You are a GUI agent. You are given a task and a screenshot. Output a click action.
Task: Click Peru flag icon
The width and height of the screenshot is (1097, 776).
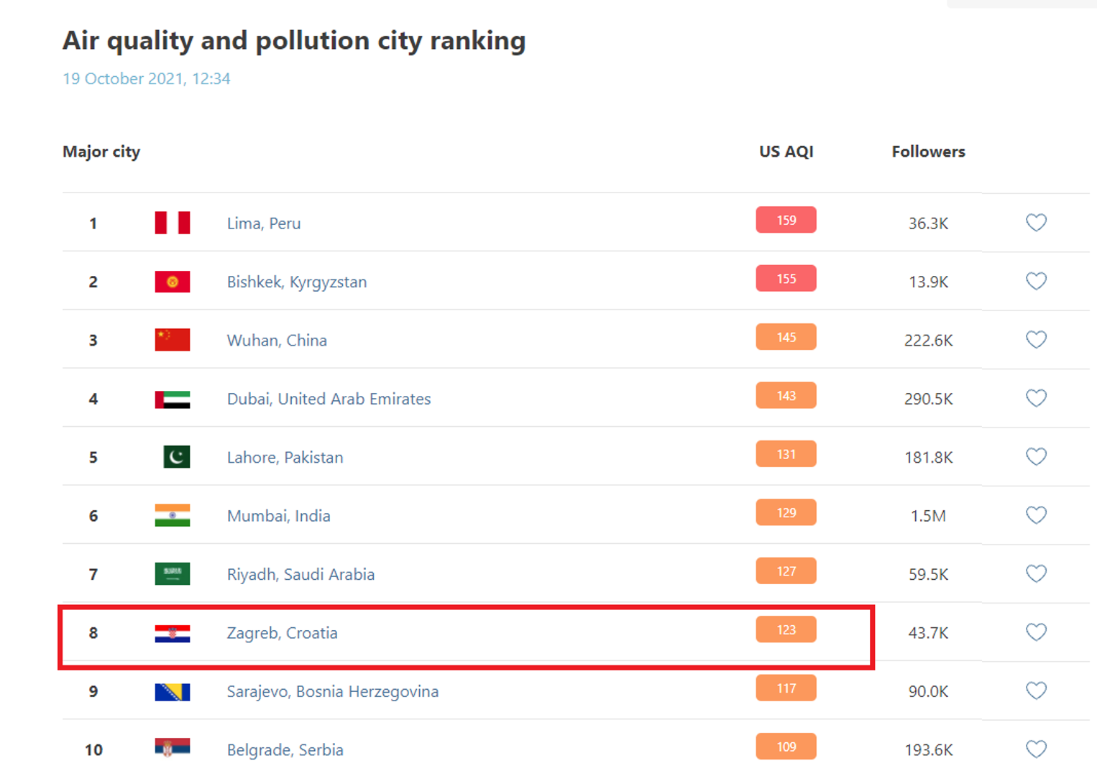click(173, 223)
